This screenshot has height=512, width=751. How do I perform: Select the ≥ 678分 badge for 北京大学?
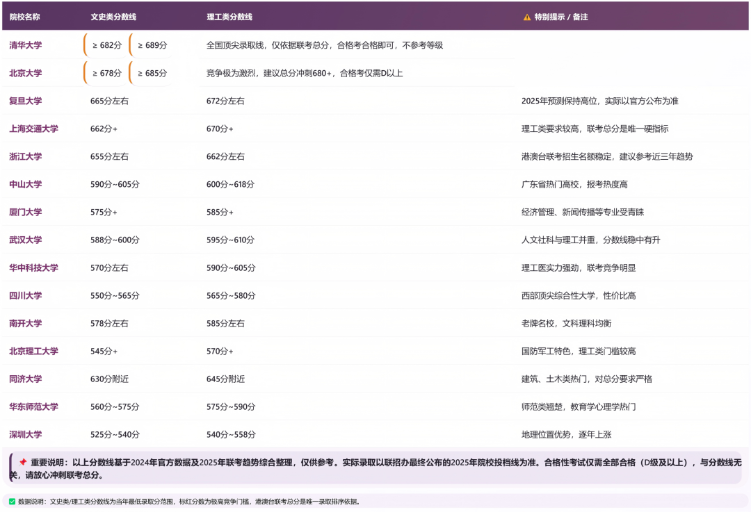[106, 73]
